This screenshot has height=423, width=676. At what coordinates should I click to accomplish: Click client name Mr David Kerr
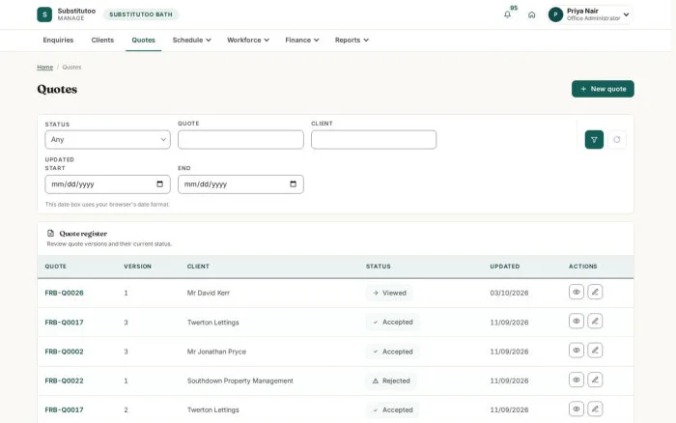click(x=209, y=293)
